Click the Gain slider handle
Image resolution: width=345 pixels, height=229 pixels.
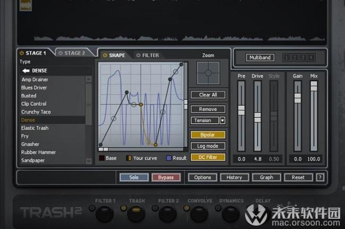297,98
